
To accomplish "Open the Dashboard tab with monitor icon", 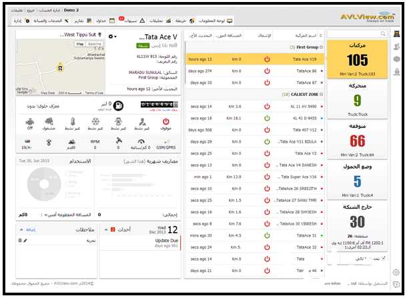I will [216, 21].
